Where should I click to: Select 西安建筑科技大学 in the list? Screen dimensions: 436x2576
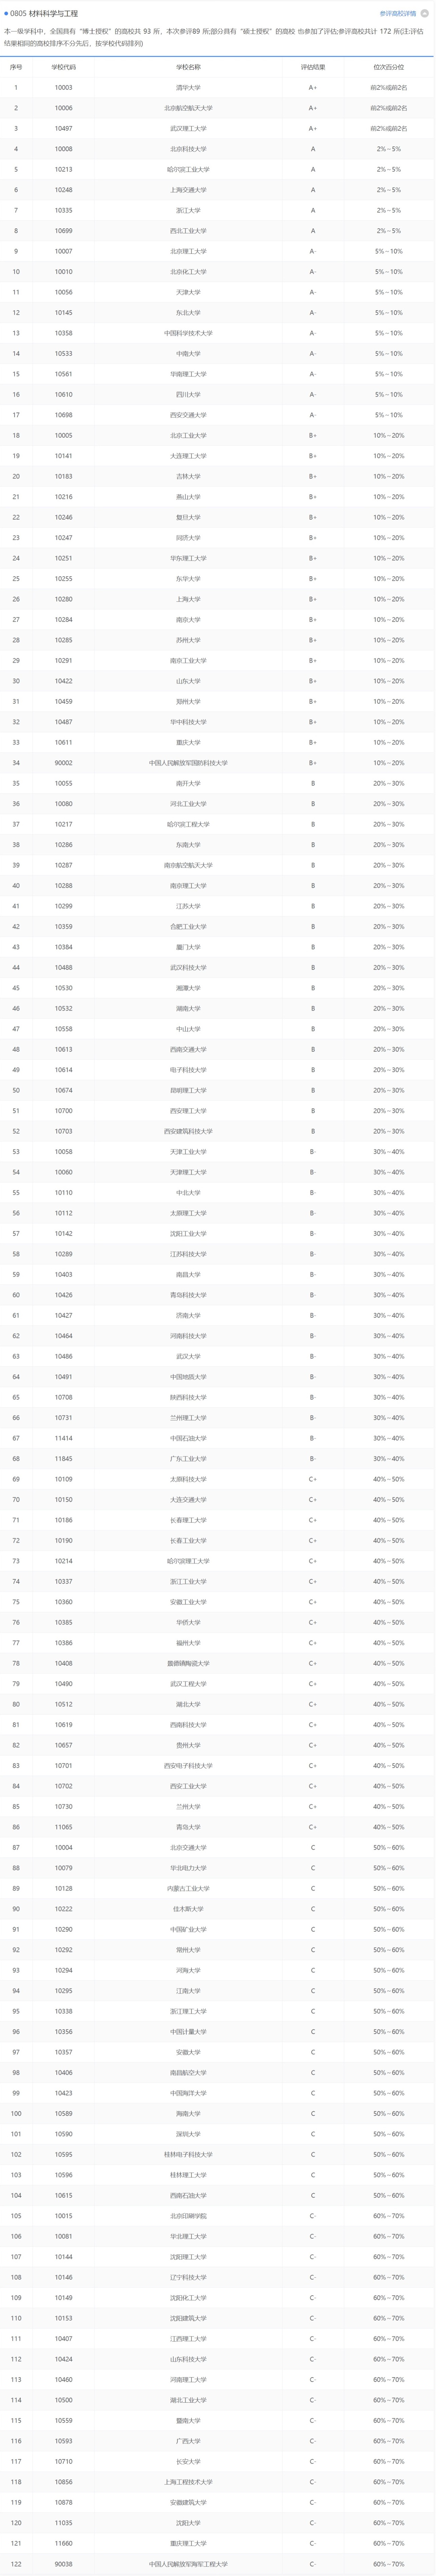click(188, 1131)
